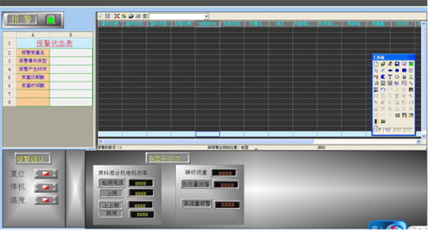This screenshot has height=230, width=428.
Task: Choose the filled blue circle tool
Action: (x=397, y=70)
